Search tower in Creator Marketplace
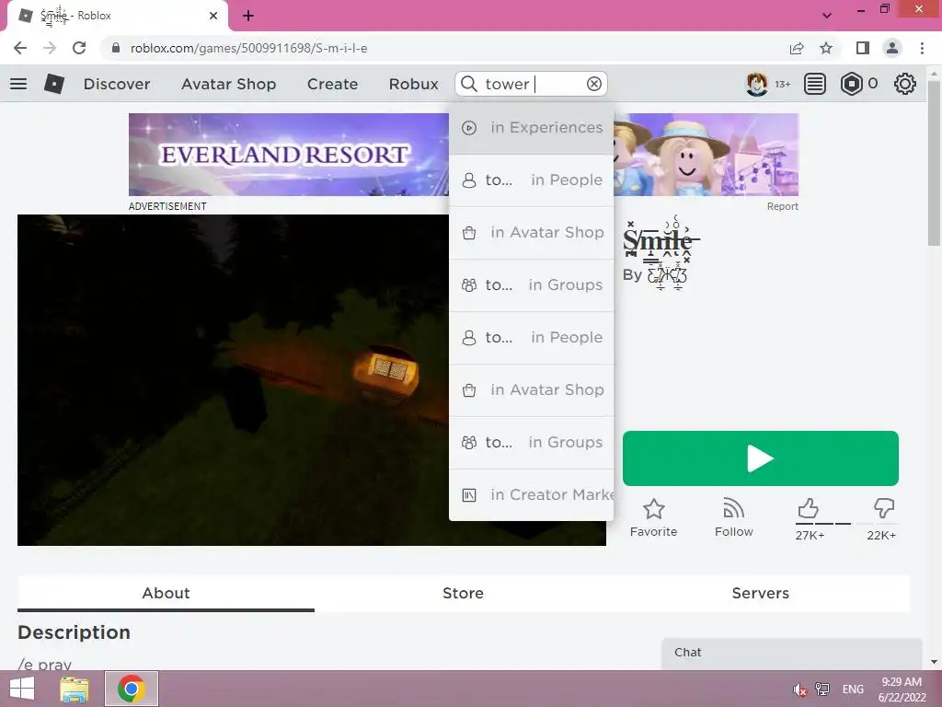The image size is (942, 707). (x=531, y=494)
